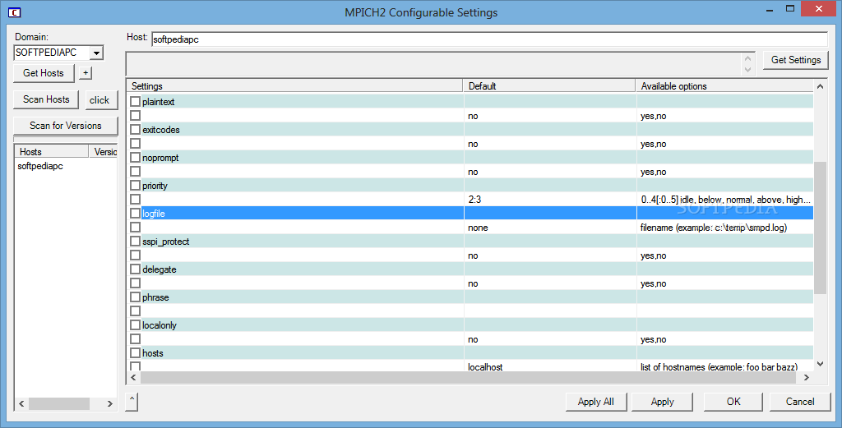Image resolution: width=842 pixels, height=428 pixels.
Task: Click the localhost default value
Action: [485, 367]
